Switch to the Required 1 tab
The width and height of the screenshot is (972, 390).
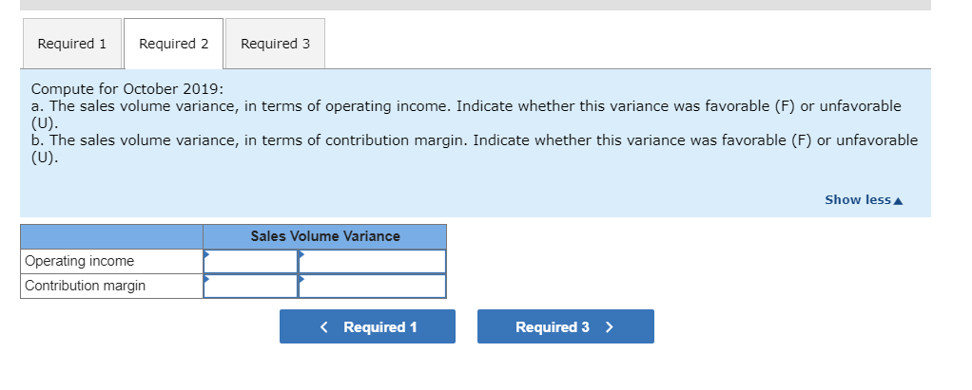(x=72, y=44)
